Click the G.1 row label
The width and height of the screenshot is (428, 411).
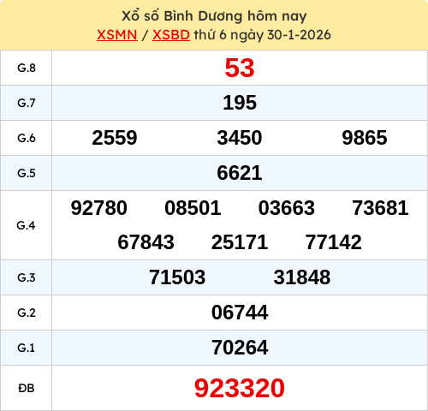coord(26,348)
